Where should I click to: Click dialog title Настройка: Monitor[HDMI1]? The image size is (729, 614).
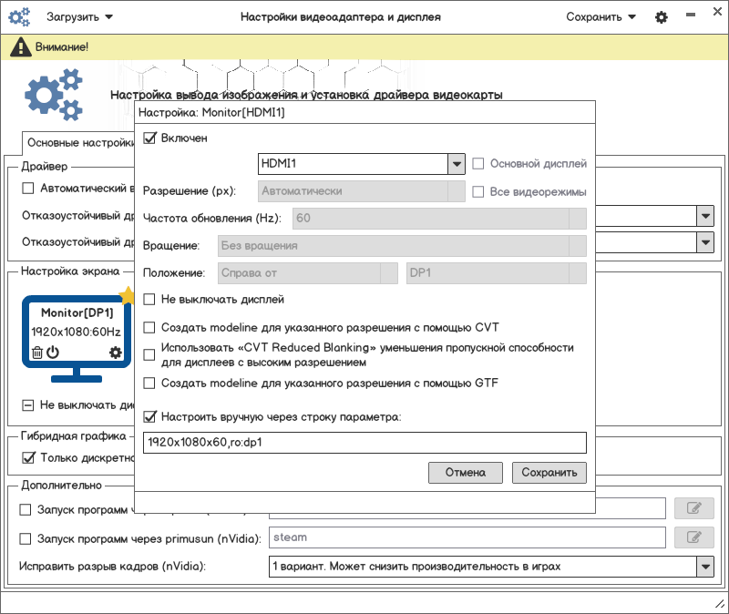tap(211, 112)
